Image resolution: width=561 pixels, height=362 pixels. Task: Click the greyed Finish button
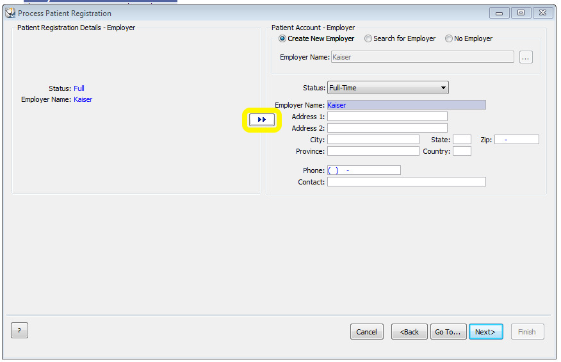tap(527, 331)
